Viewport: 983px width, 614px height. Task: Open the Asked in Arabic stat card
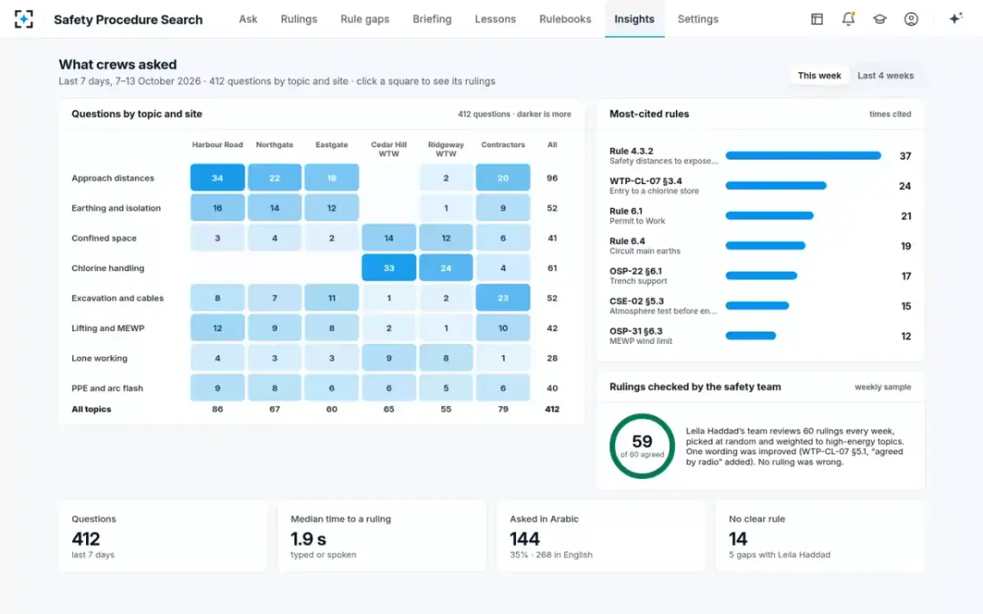(x=600, y=536)
